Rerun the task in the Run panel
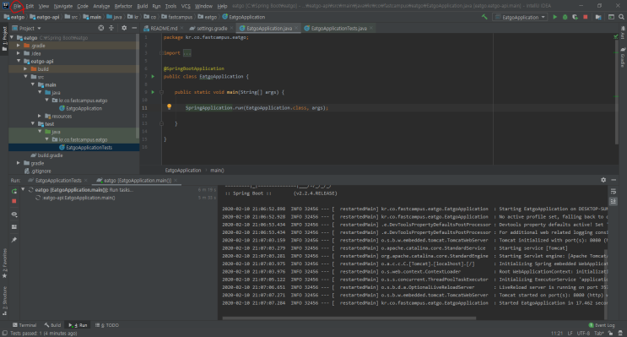 [x=14, y=192]
